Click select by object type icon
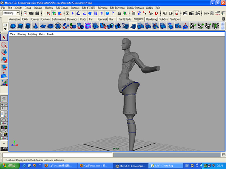 (x=54, y=13)
